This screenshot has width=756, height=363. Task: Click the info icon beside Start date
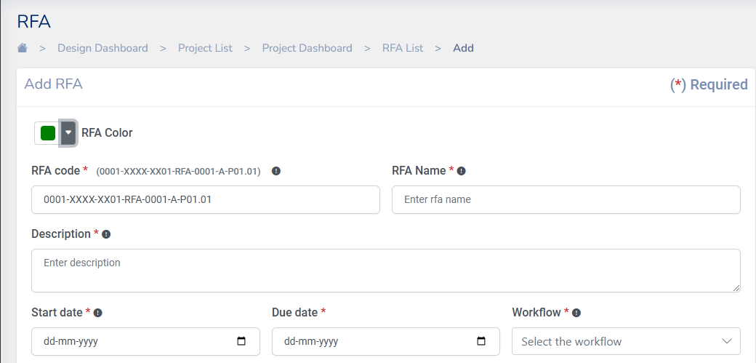pyautogui.click(x=98, y=313)
